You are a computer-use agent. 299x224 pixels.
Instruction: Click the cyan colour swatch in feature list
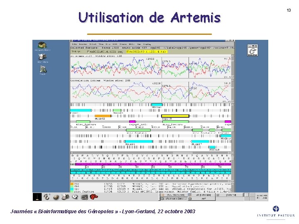[x=72, y=189]
